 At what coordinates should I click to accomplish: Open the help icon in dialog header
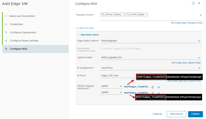[x=193, y=3]
